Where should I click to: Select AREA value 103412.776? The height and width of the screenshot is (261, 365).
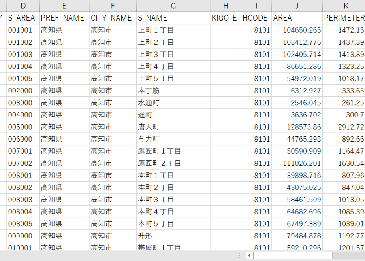tap(297, 42)
